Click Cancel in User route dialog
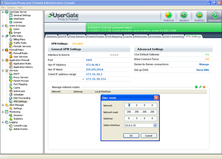The width and height of the screenshot is (222, 159). click(149, 136)
